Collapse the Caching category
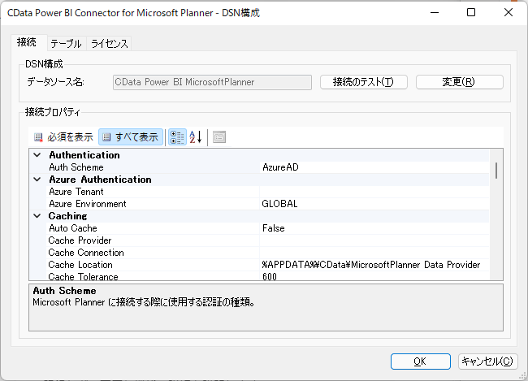The image size is (528, 381). point(37,216)
